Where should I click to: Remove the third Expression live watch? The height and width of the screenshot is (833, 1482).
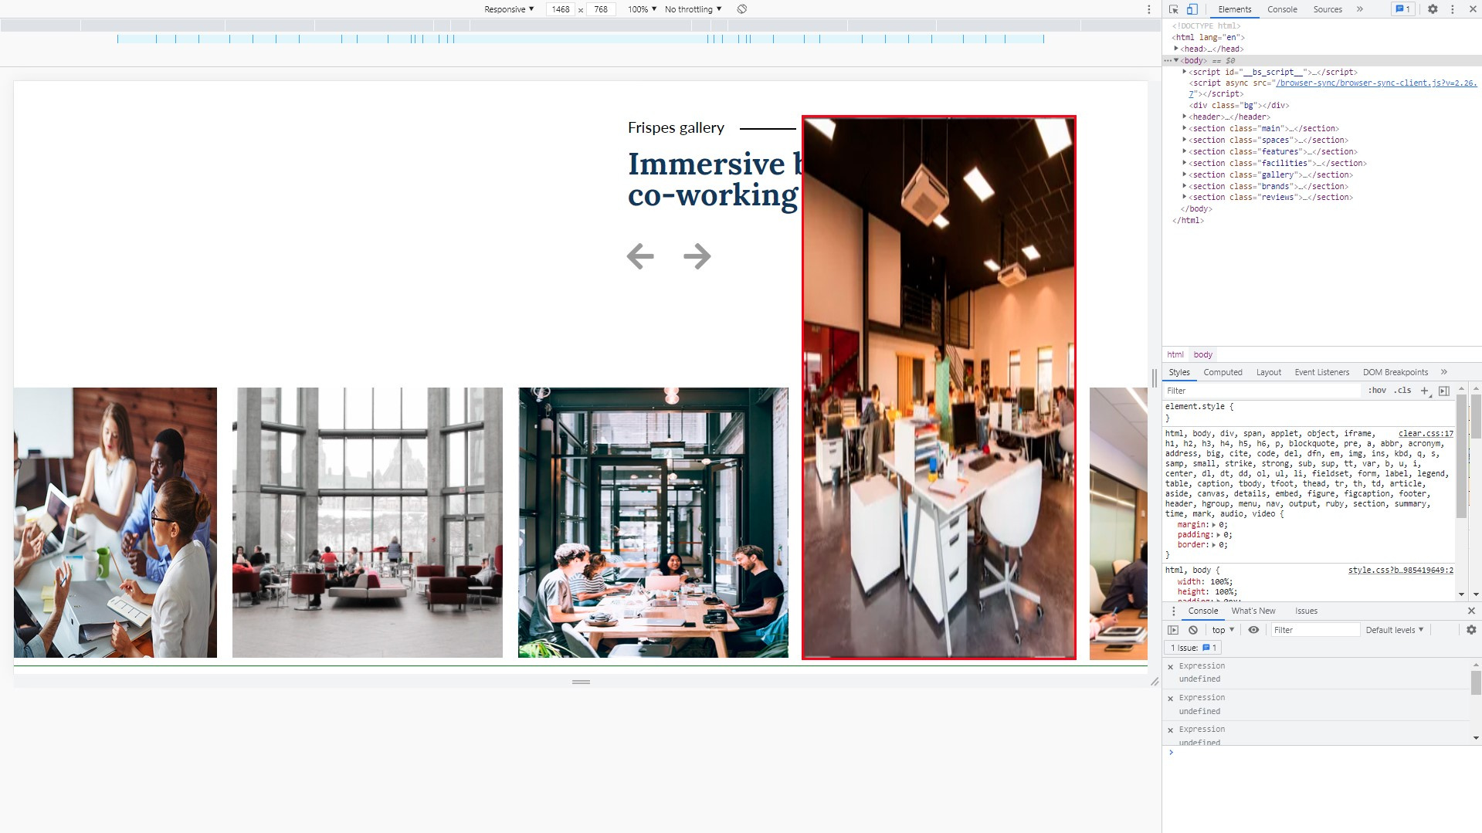coord(1170,730)
